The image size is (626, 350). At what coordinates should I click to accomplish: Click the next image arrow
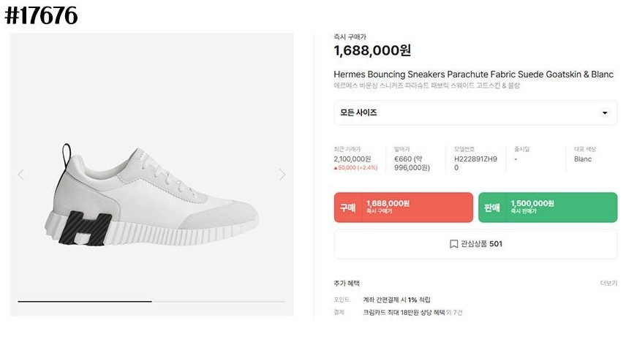[282, 175]
